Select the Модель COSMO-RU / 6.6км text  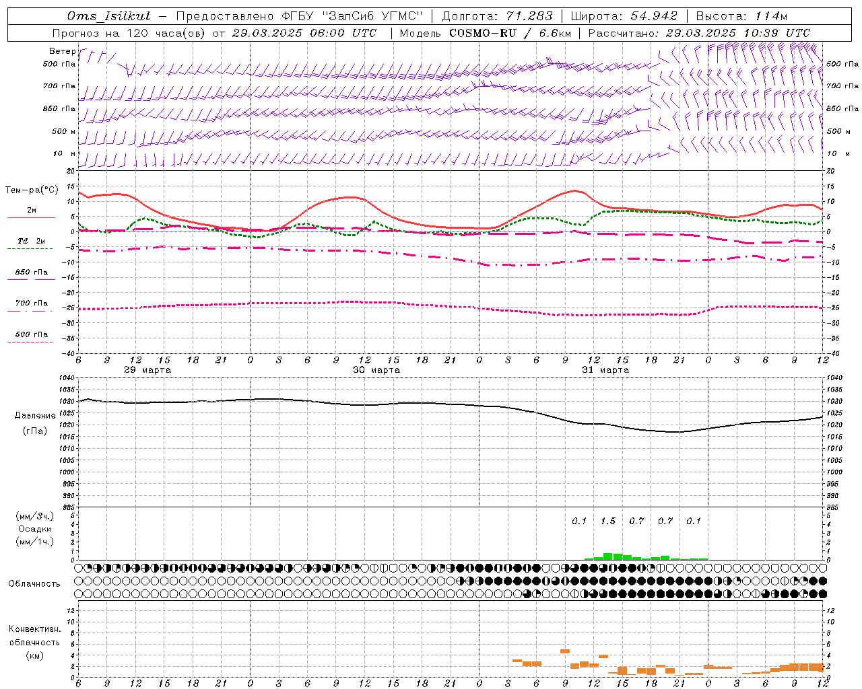coord(486,33)
